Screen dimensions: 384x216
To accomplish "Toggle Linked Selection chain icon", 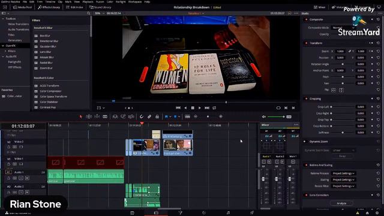I will click(149, 117).
